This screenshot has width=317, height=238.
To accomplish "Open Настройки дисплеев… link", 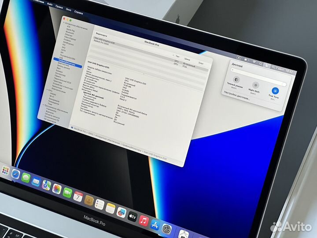I will pyautogui.click(x=237, y=95).
